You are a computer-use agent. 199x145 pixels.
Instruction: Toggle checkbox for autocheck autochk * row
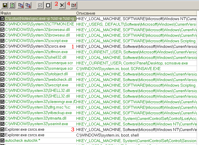coord(2,140)
